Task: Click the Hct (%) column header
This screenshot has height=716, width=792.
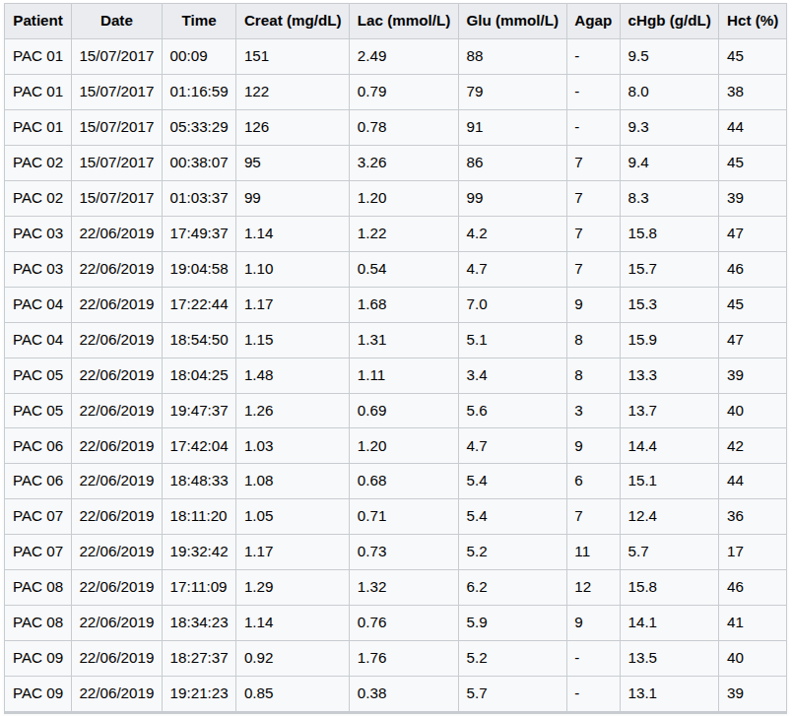Action: tap(752, 22)
